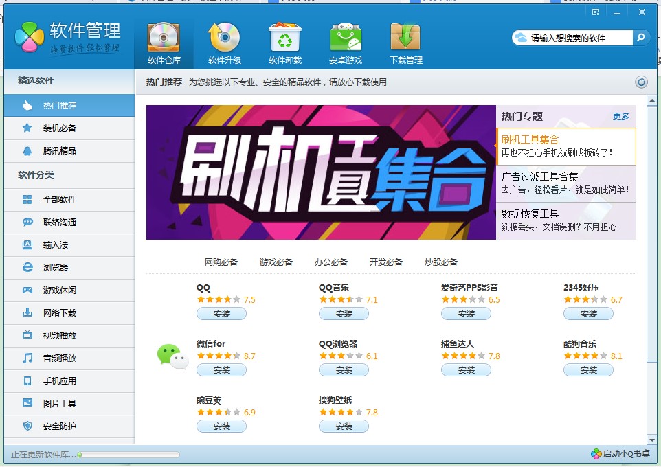
Task: Switch to the 游戏必备 tab
Action: (x=276, y=262)
